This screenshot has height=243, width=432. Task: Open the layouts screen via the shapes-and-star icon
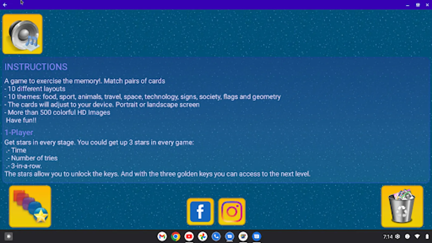pyautogui.click(x=30, y=206)
